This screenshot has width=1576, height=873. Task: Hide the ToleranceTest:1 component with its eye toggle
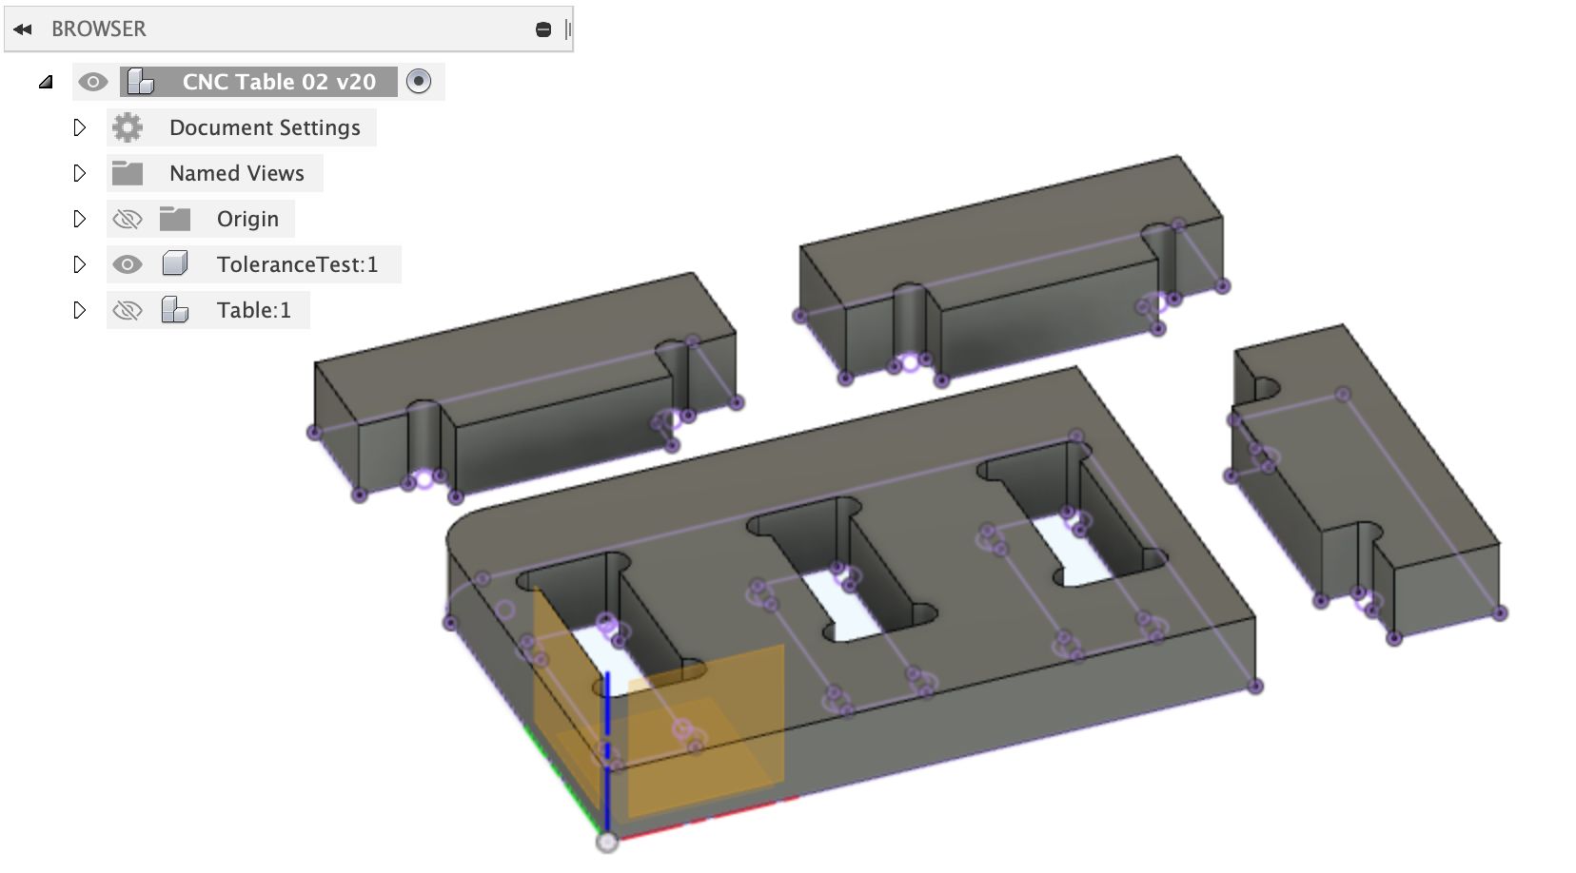[x=128, y=263]
